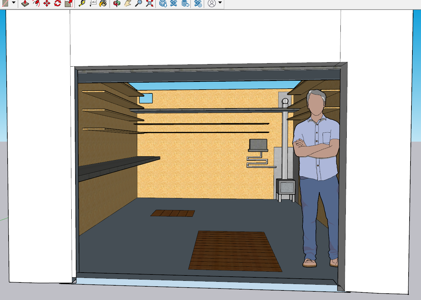Viewport: 421px width, 300px height.
Task: Switch to the Orbit camera tool
Action: [x=117, y=4]
